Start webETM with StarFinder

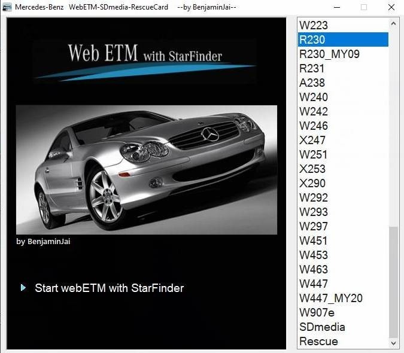110,288
